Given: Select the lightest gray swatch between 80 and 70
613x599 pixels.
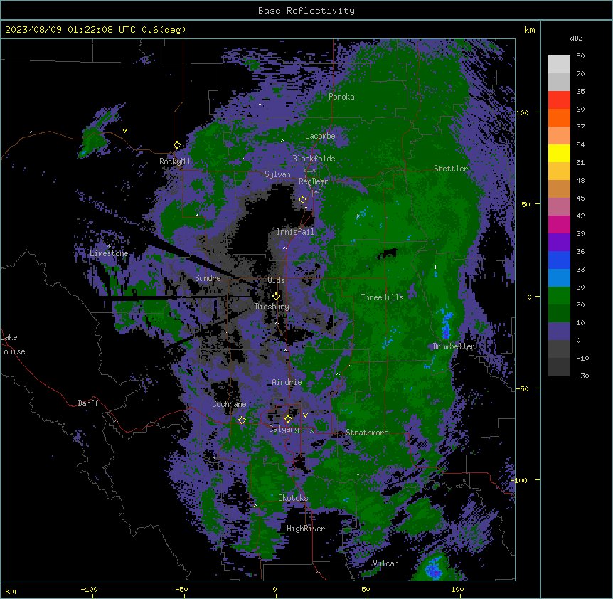Looking at the screenshot, I should click(559, 64).
